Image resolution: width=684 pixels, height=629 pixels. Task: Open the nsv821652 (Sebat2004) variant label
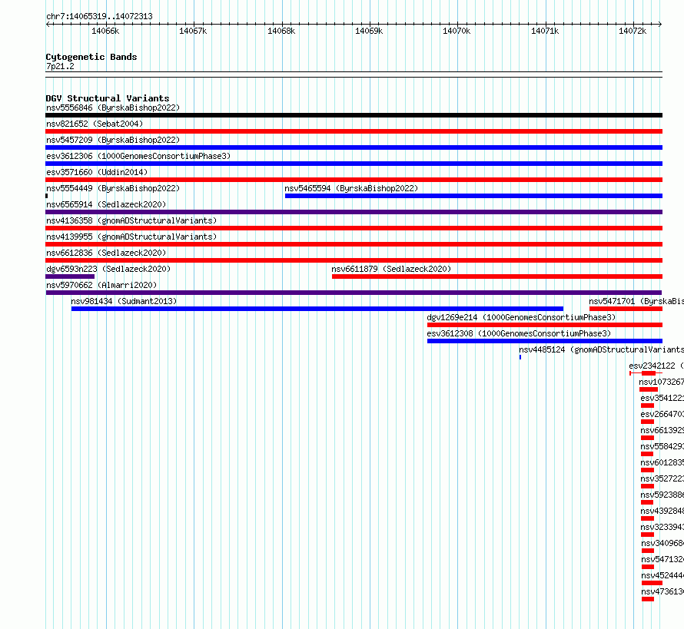95,124
